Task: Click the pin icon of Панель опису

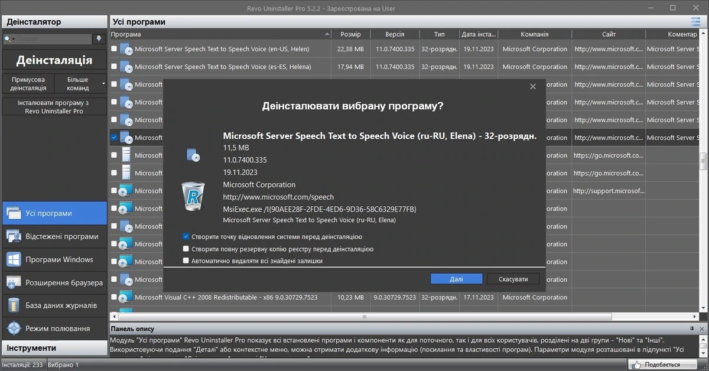Action: pos(692,328)
